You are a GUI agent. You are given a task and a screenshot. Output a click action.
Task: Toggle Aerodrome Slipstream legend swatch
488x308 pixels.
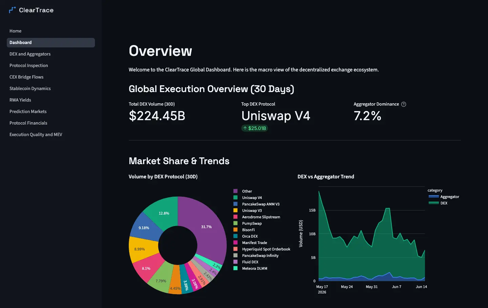pos(236,217)
